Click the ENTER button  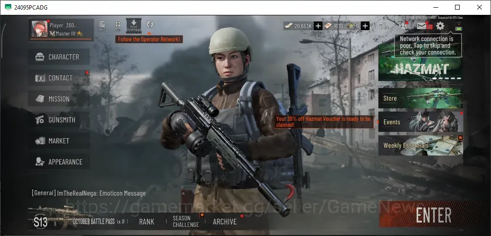(x=433, y=215)
